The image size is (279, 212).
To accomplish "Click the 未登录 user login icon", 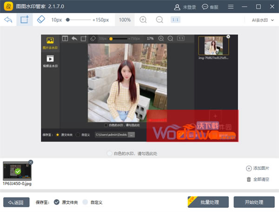I will pos(177,7).
